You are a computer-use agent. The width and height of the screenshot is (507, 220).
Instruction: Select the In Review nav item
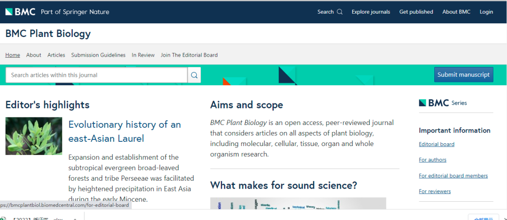pos(143,55)
